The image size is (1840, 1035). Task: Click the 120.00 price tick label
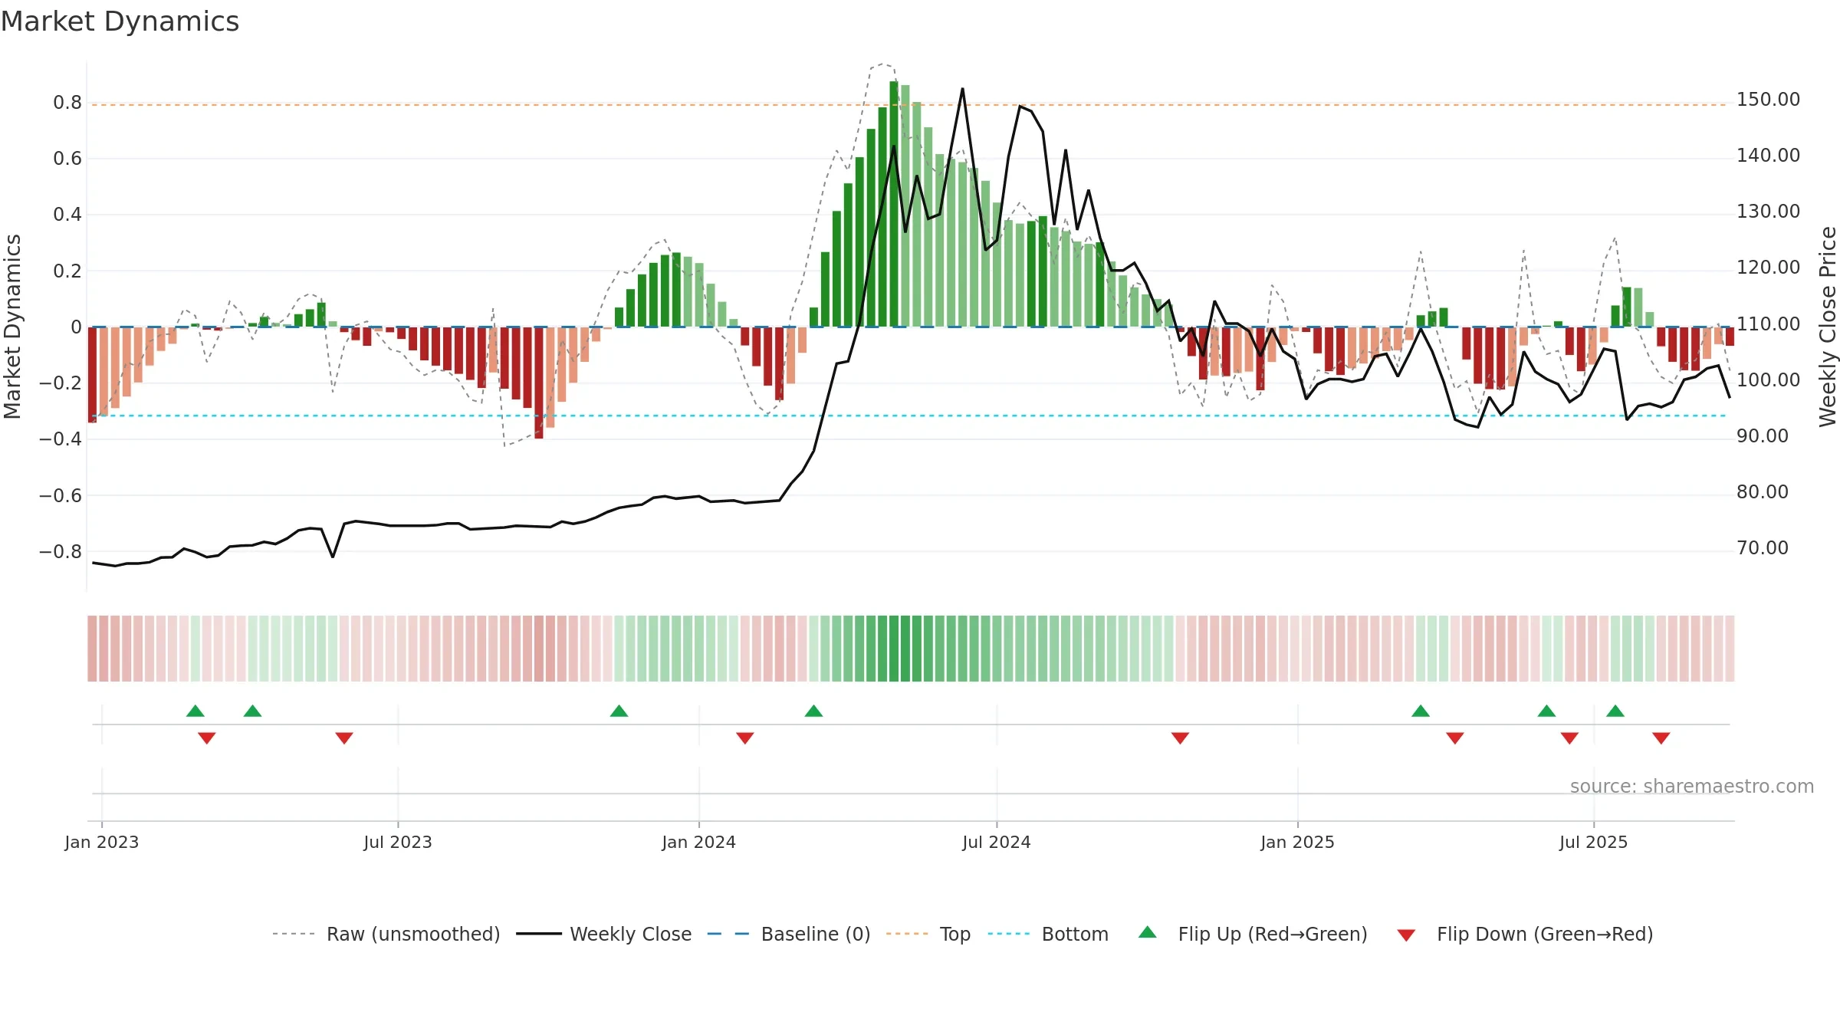coord(1768,268)
